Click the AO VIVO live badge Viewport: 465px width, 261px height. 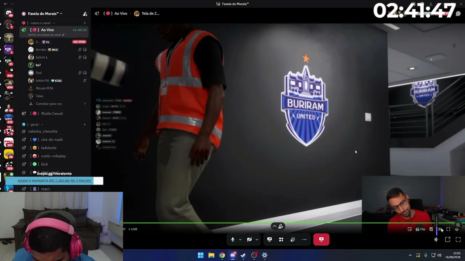(79, 42)
